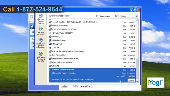Select the Microsoft Visual C++ 2008 Redistributable icon
Screen dimensions: 170x96
point(50,22)
